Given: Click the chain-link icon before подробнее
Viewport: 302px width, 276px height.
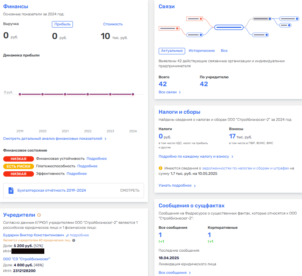Looking at the screenshot, I should click(67, 235).
